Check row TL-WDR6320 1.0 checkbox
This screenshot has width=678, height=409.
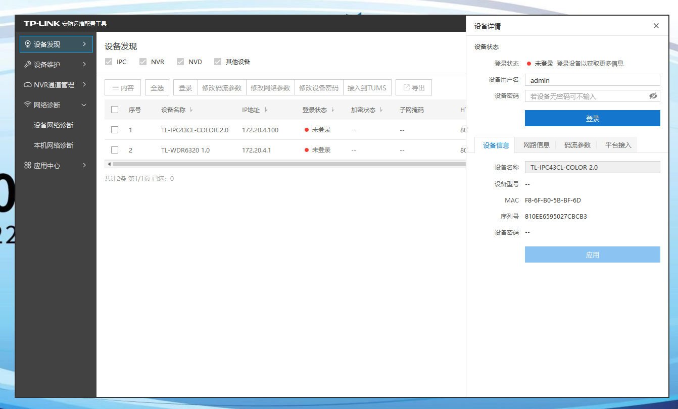point(115,150)
